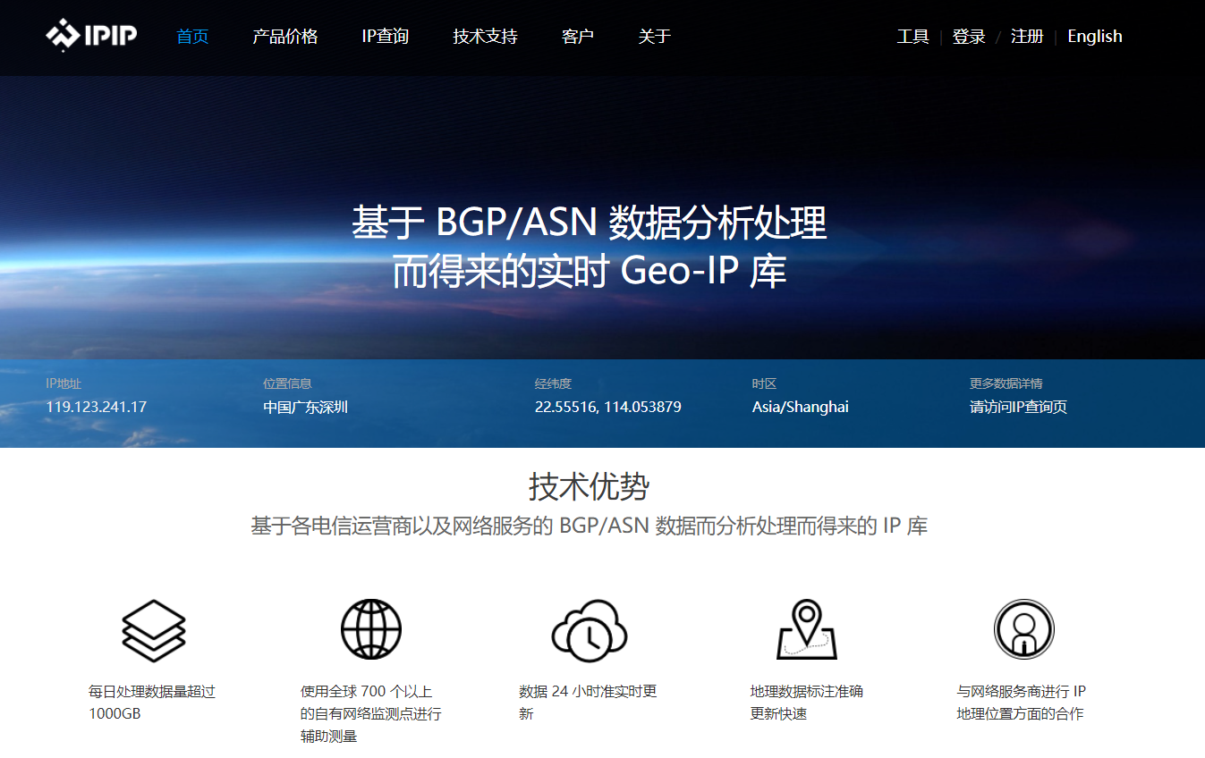This screenshot has width=1205, height=758.
Task: Click the 技术优势 section heading
Action: tap(589, 487)
